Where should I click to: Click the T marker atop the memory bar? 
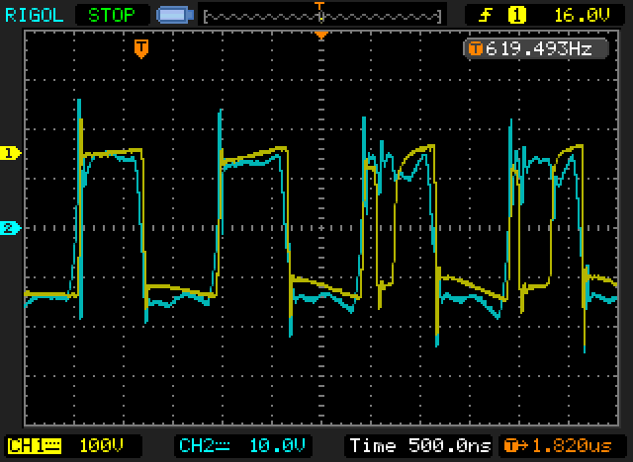319,6
